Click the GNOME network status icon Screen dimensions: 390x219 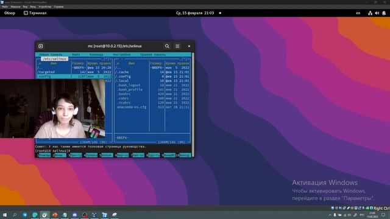[370, 13]
